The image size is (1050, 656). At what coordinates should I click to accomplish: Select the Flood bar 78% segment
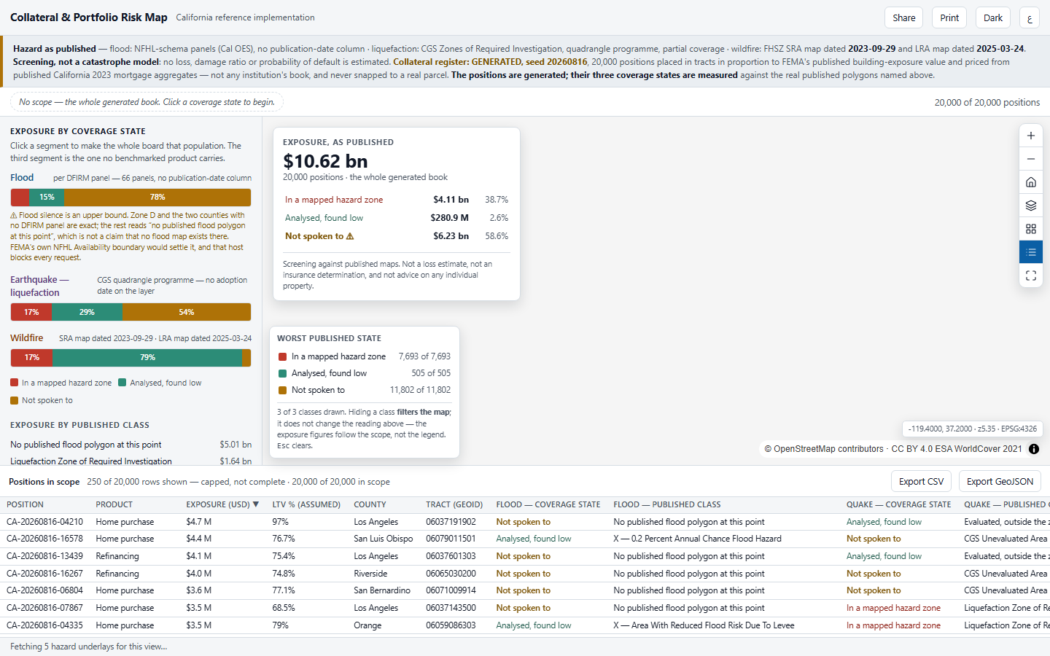[x=157, y=198]
